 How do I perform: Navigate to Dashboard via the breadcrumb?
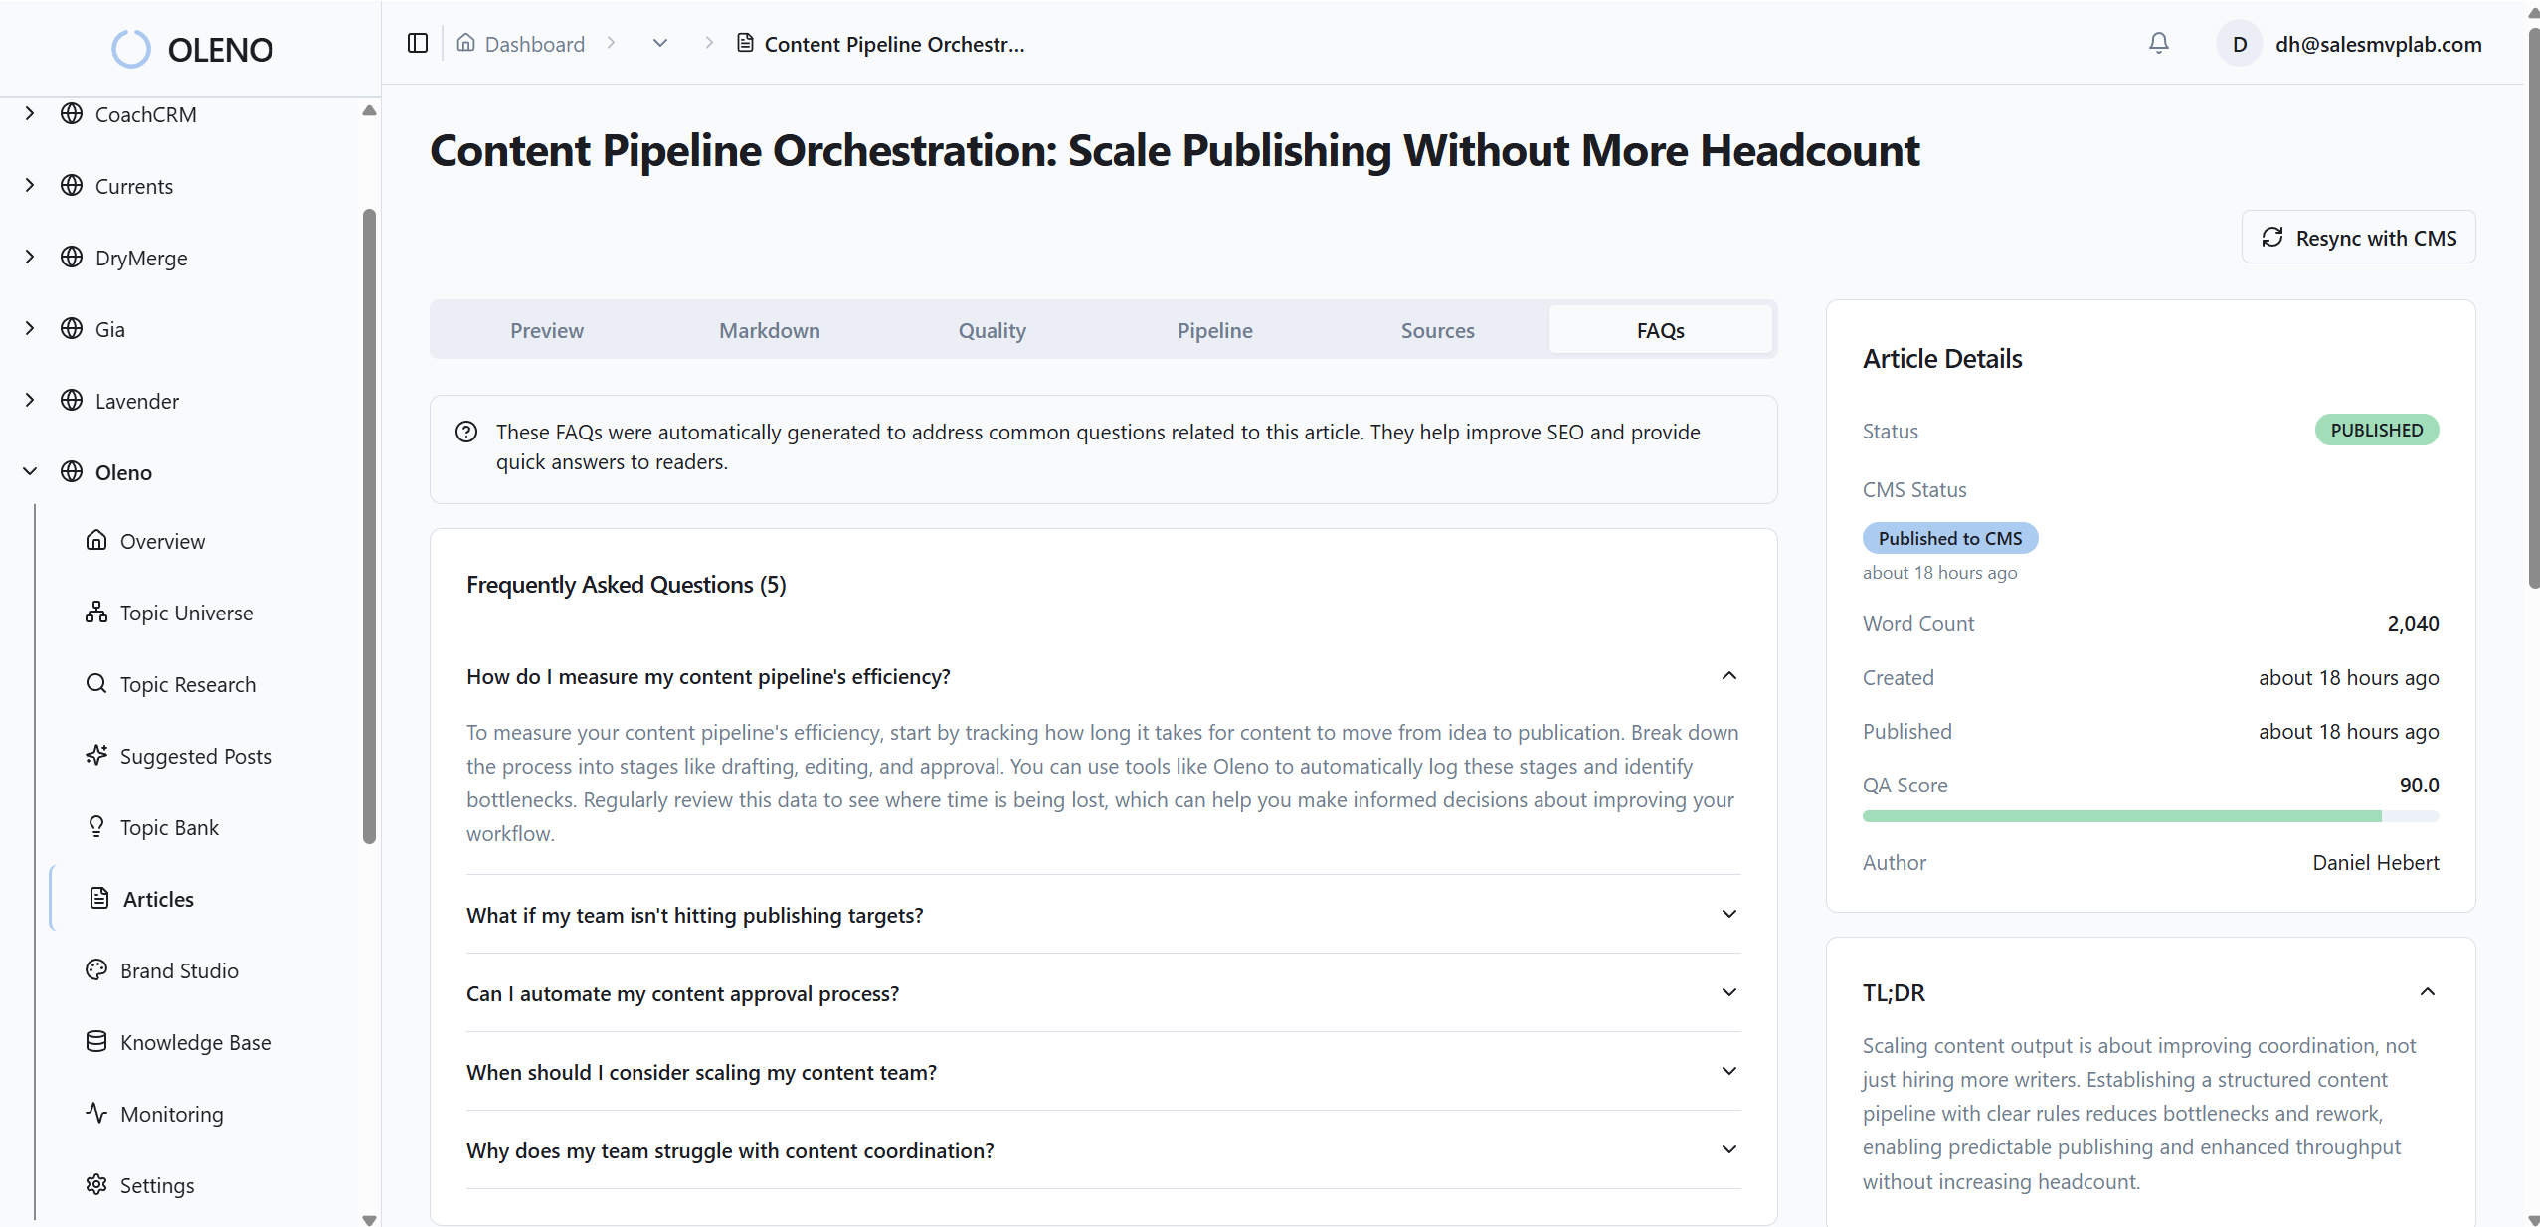[x=533, y=43]
